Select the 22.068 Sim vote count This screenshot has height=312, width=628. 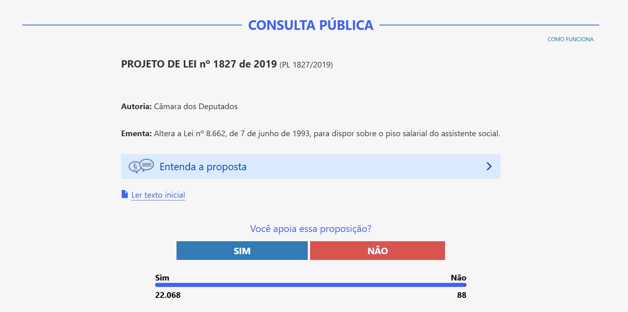(168, 295)
